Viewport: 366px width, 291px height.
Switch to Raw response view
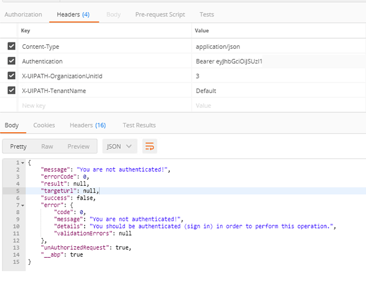(47, 146)
